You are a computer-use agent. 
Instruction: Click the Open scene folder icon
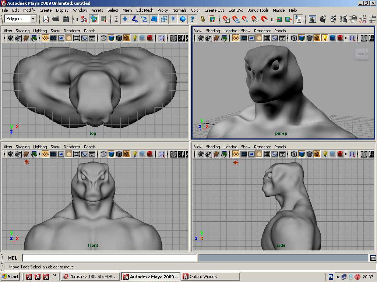coord(56,19)
